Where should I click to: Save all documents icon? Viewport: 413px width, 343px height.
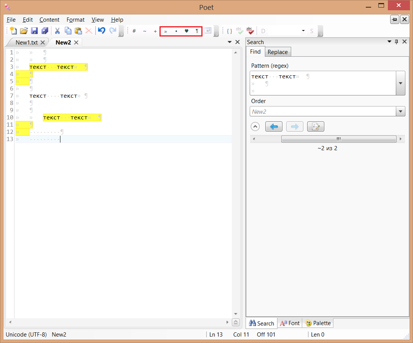click(x=45, y=31)
